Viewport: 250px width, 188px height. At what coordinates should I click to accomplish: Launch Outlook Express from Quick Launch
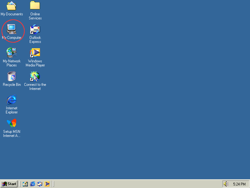pos(40,184)
